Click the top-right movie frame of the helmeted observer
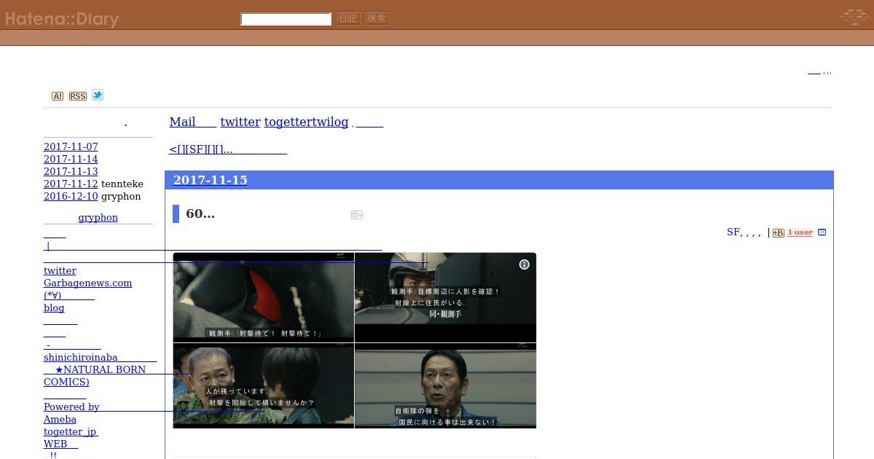Viewport: 874px width, 459px height. pos(445,297)
